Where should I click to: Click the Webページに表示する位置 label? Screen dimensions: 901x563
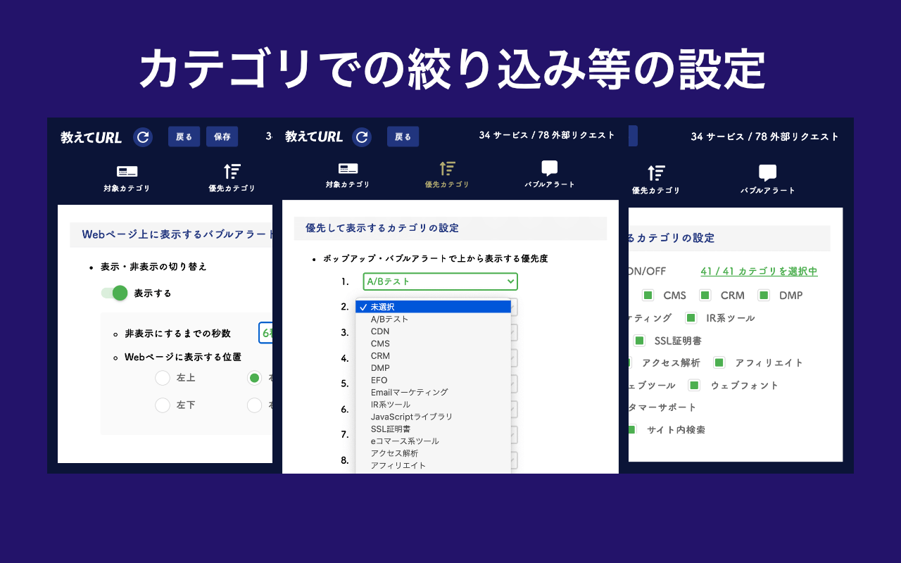coord(183,357)
